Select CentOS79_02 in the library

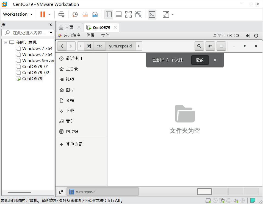pos(35,72)
